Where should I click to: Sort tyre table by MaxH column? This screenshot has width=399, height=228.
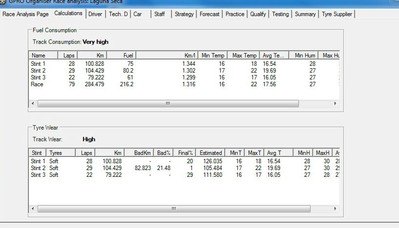pyautogui.click(x=322, y=153)
